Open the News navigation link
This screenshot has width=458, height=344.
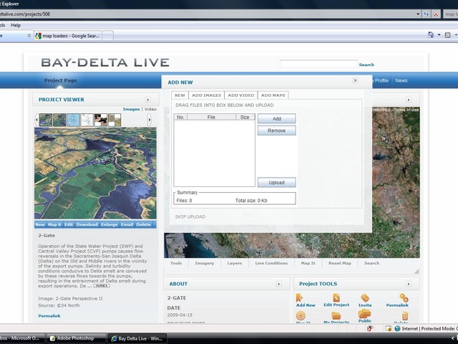[x=401, y=80]
